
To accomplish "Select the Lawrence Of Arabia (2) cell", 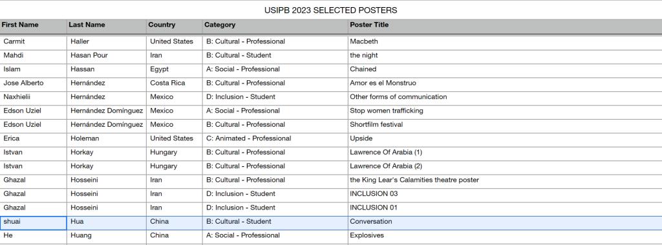I will 505,166.
